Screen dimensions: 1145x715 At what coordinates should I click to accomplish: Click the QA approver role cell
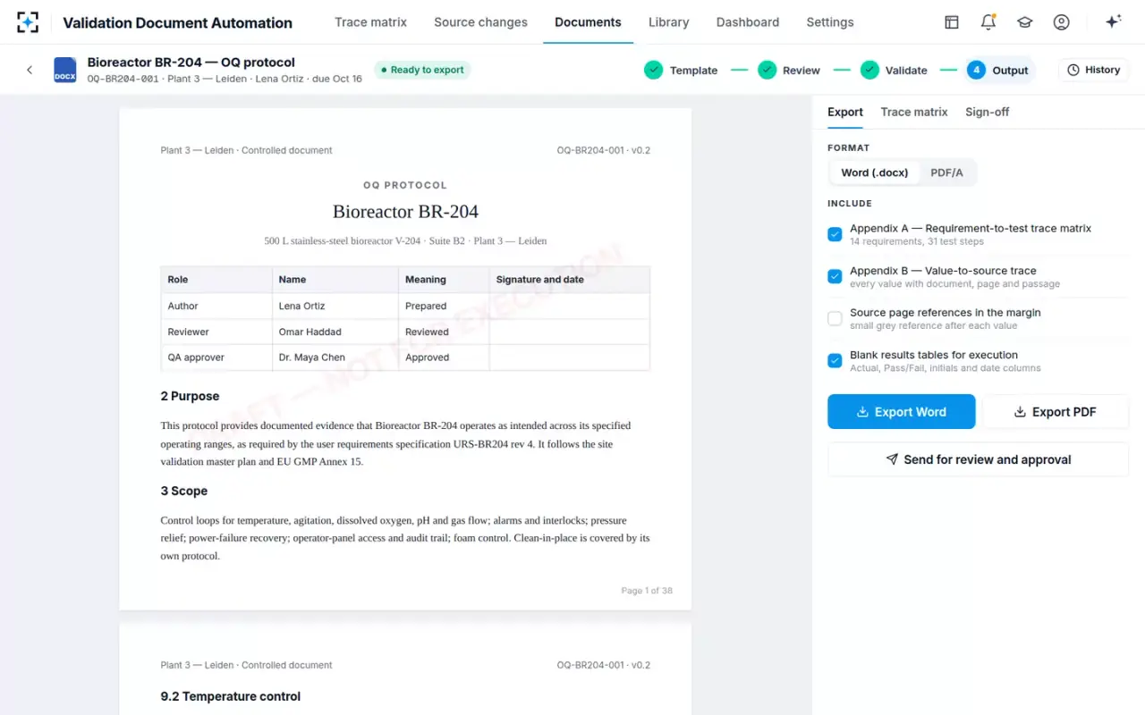coord(216,357)
